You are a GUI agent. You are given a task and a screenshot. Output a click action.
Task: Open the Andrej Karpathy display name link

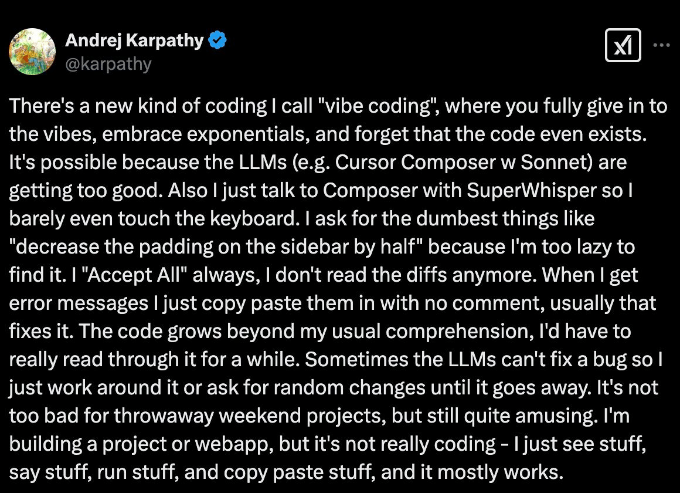coord(134,40)
